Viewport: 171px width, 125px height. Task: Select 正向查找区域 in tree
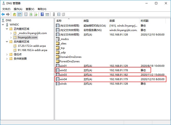point(21,29)
